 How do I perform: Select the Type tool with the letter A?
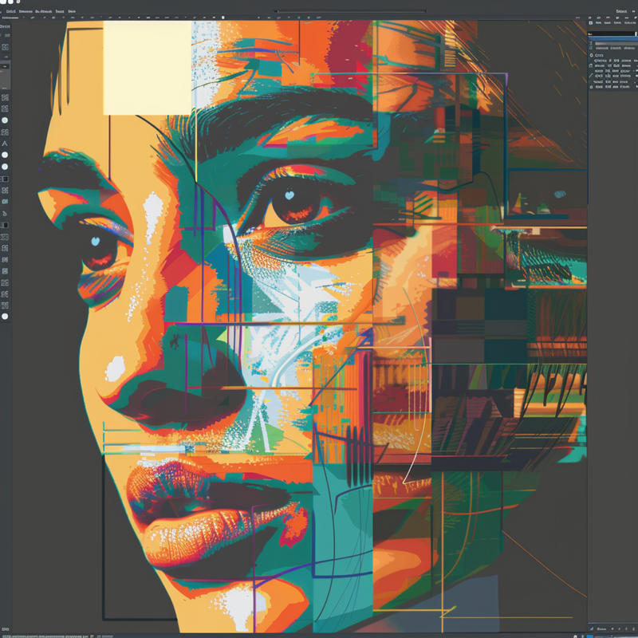pos(5,143)
